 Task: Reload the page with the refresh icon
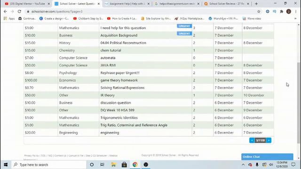19,11
